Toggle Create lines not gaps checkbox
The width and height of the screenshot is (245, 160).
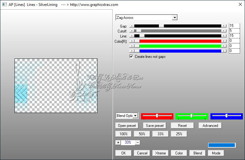click(x=131, y=56)
